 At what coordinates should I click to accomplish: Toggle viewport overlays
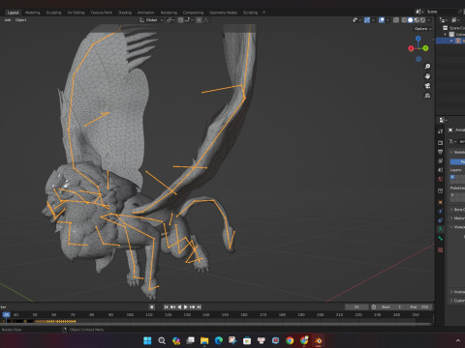click(x=382, y=20)
